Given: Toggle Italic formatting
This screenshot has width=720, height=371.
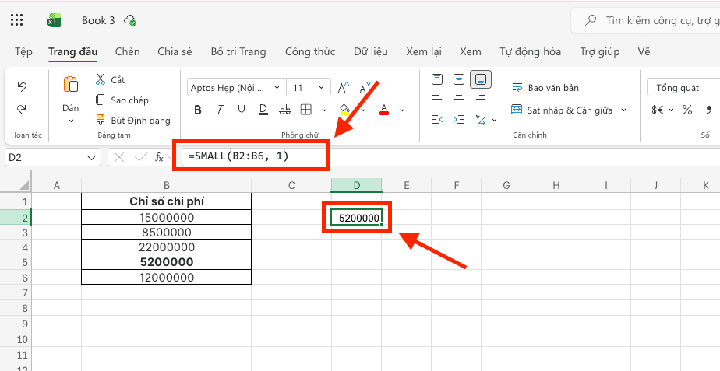Looking at the screenshot, I should point(220,110).
